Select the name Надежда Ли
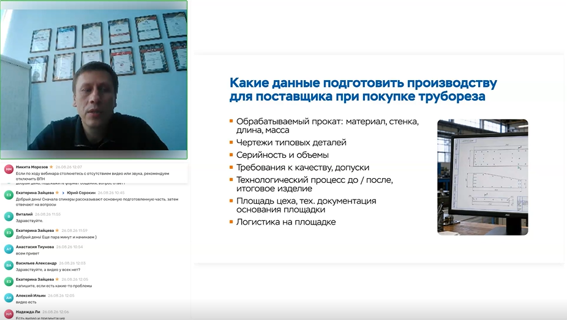The width and height of the screenshot is (567, 320). [x=28, y=312]
